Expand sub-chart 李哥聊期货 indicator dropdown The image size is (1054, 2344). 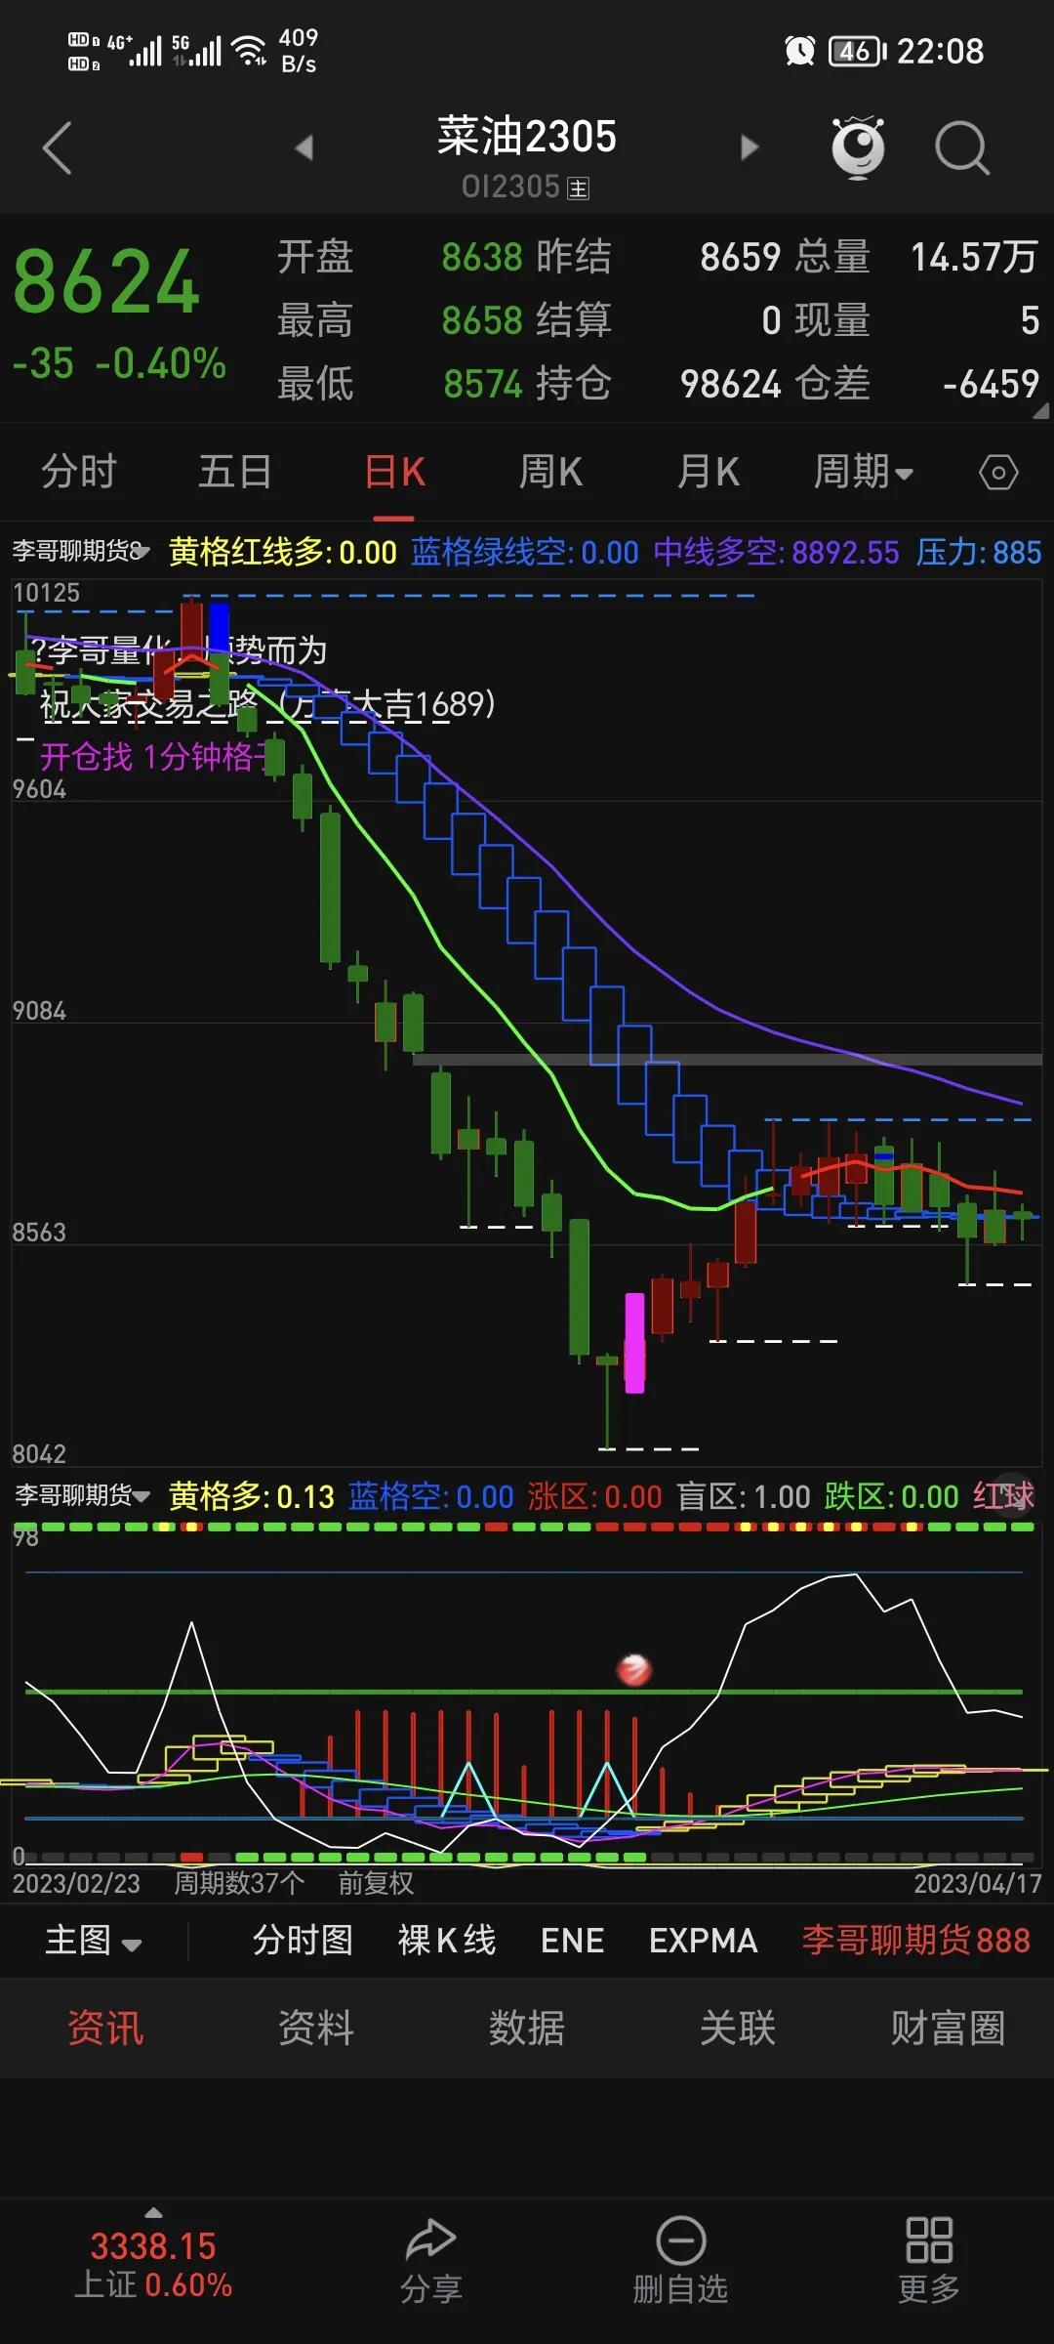click(x=82, y=1495)
